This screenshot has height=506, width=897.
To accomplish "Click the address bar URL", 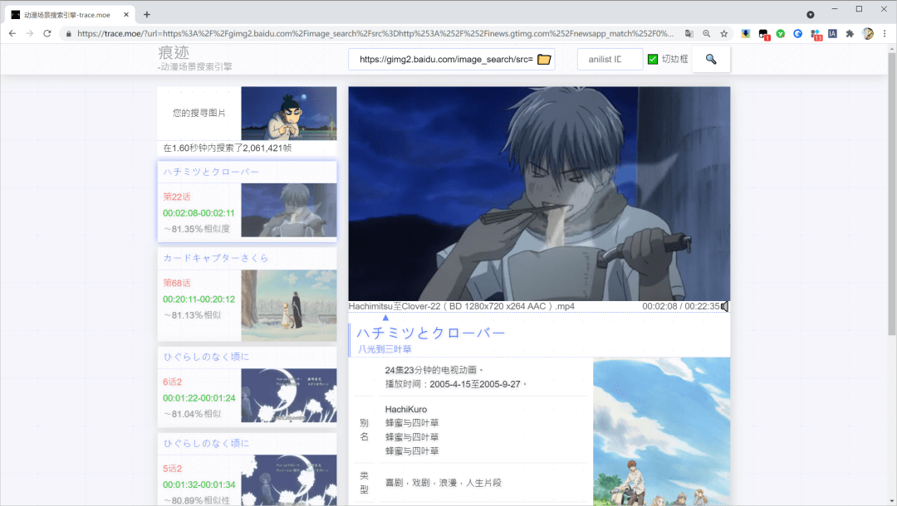I will (x=375, y=34).
